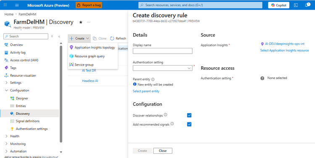The width and height of the screenshot is (315, 158).
Task: Click the Refresh toolbar button
Action: pos(118,38)
